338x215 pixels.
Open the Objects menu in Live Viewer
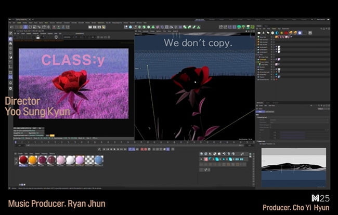[x=29, y=34]
